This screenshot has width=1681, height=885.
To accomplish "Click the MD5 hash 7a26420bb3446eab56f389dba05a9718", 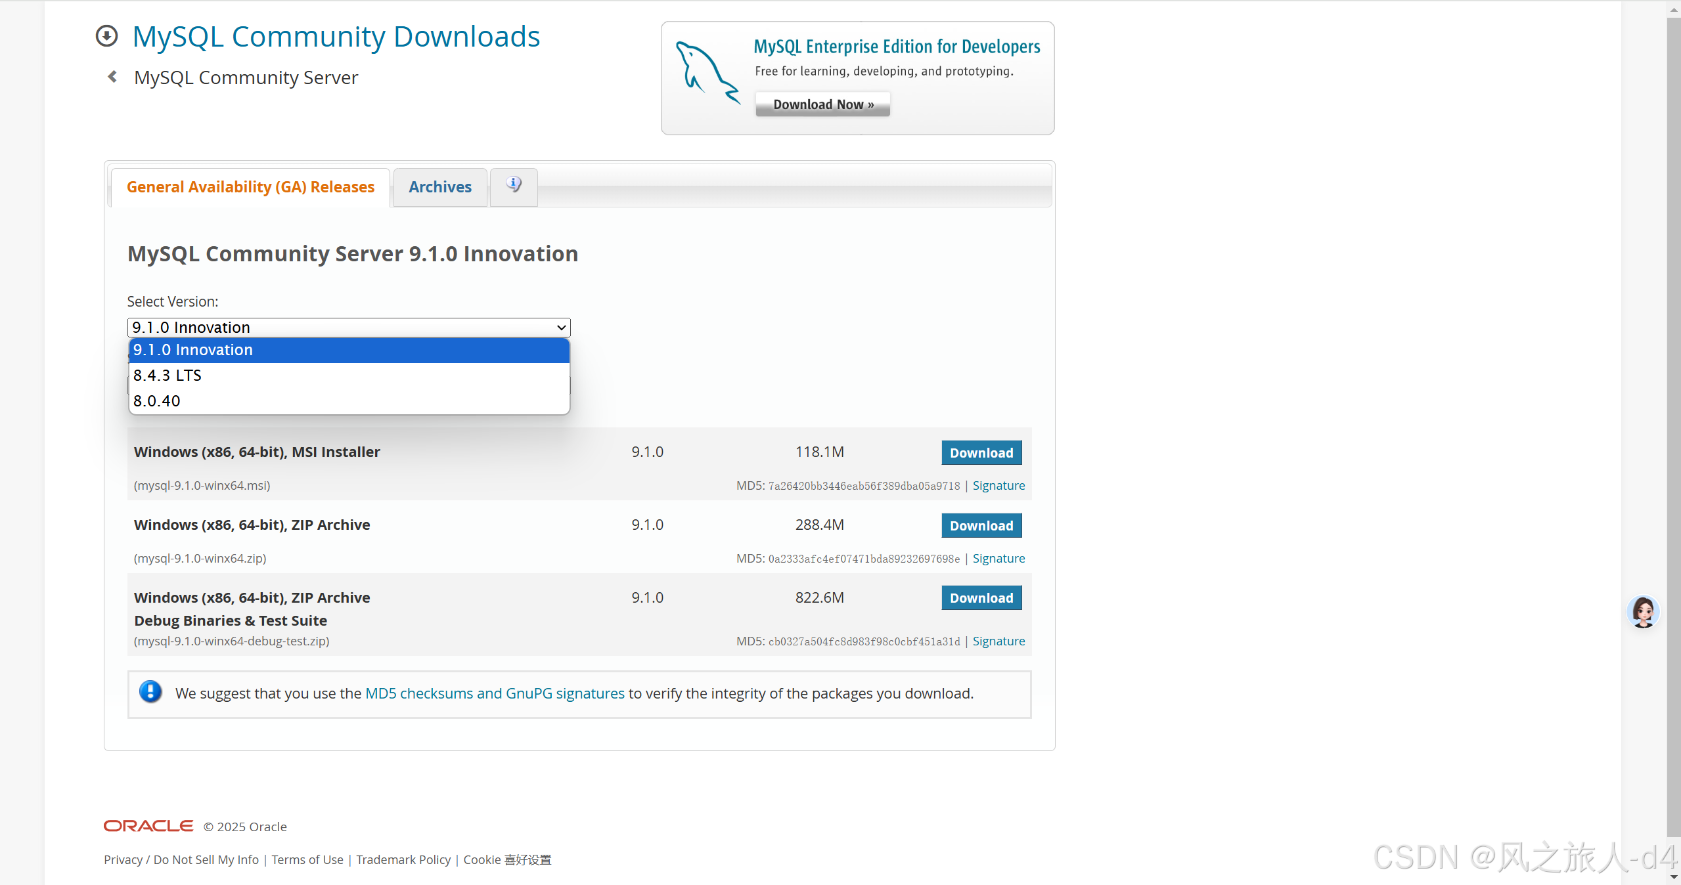I will tap(864, 486).
